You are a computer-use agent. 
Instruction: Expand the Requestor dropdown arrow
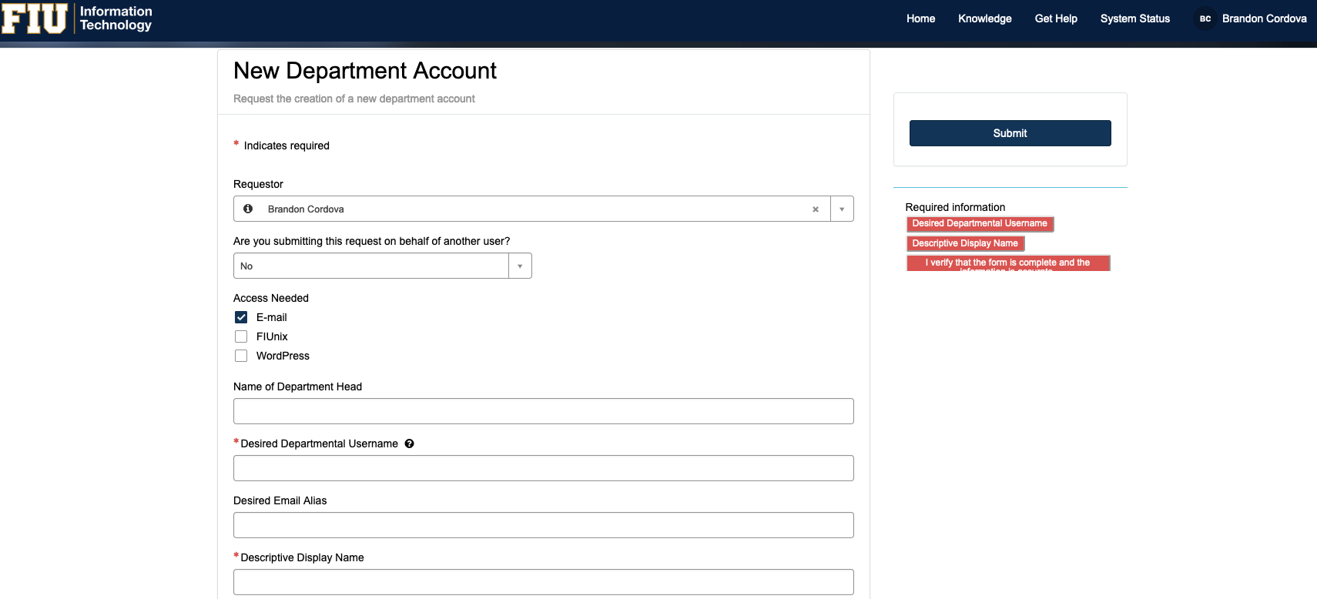tap(842, 209)
